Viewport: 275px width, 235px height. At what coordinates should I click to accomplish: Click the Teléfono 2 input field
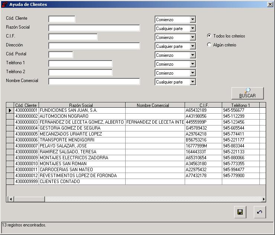tap(81, 73)
